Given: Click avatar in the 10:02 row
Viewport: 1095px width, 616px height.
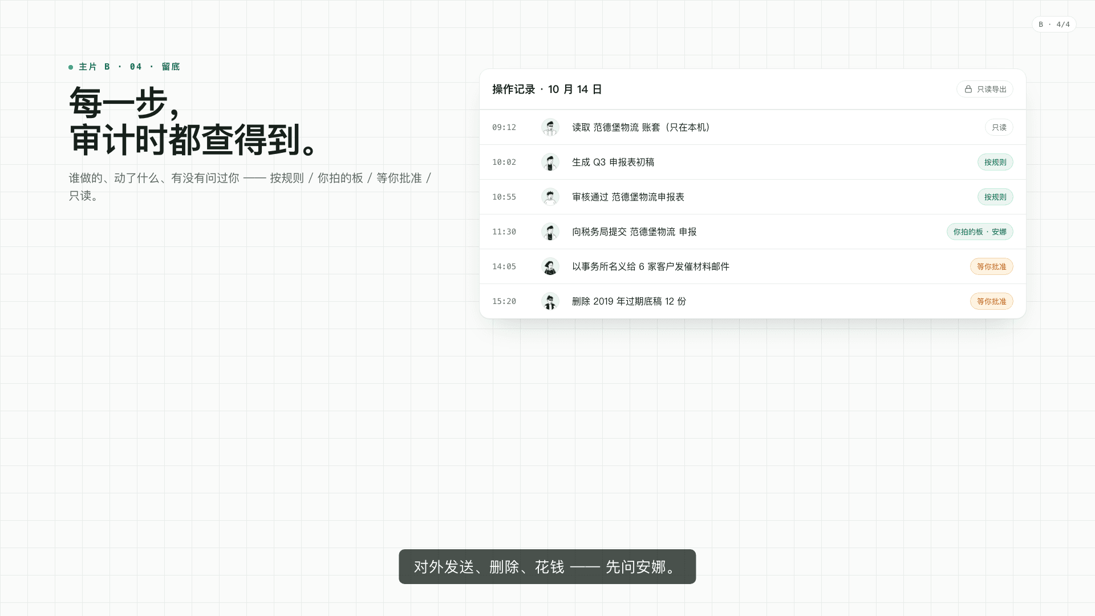Looking at the screenshot, I should pyautogui.click(x=550, y=162).
